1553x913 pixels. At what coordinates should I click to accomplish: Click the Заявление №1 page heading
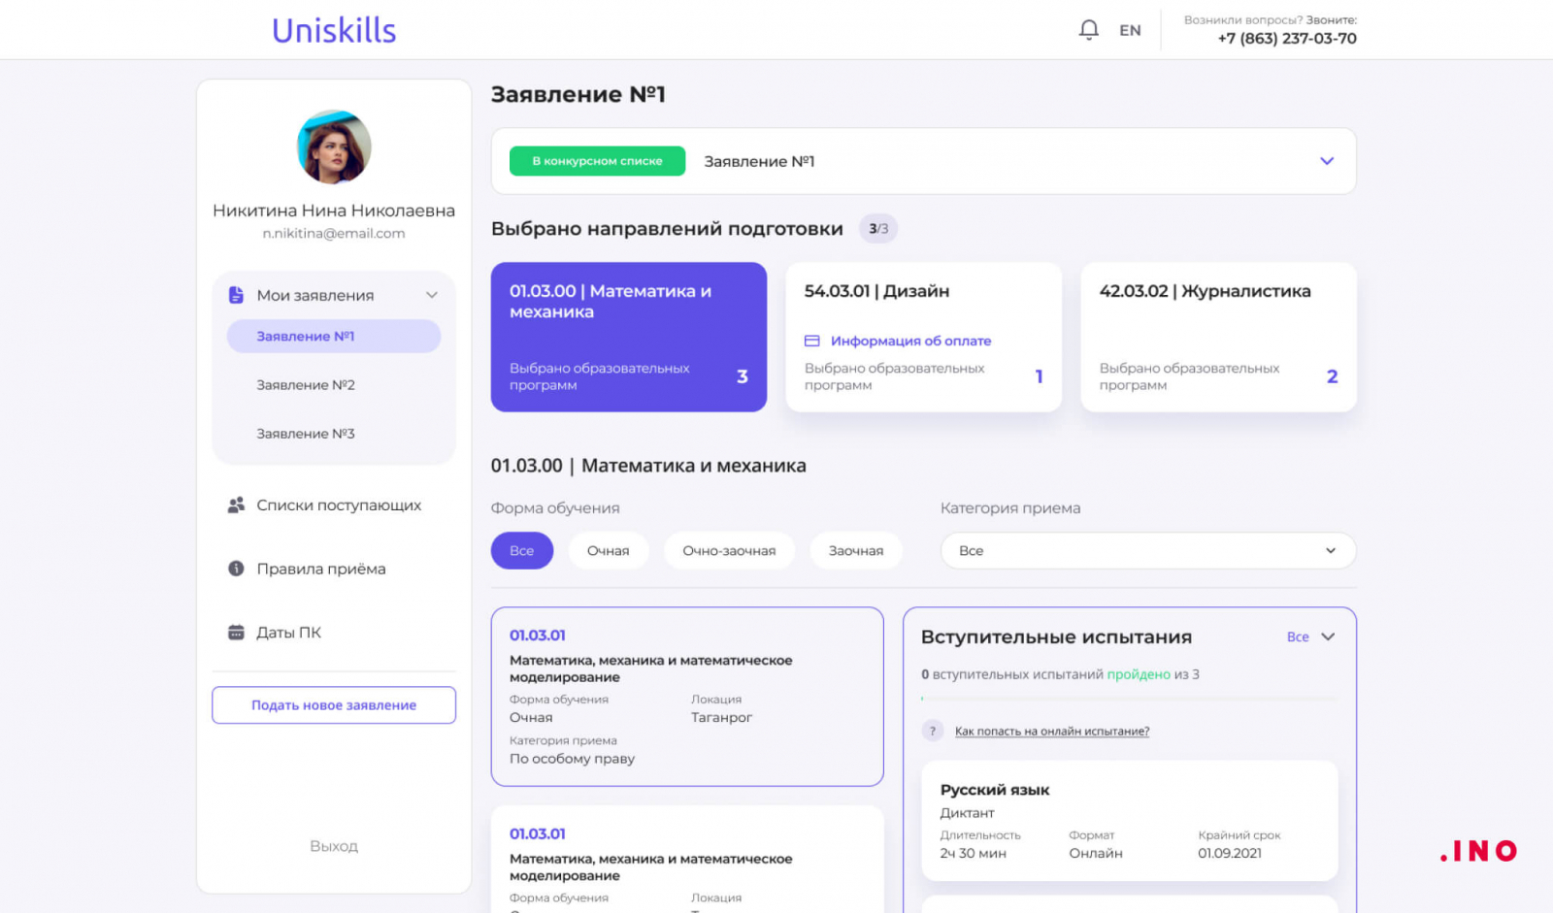pos(578,94)
